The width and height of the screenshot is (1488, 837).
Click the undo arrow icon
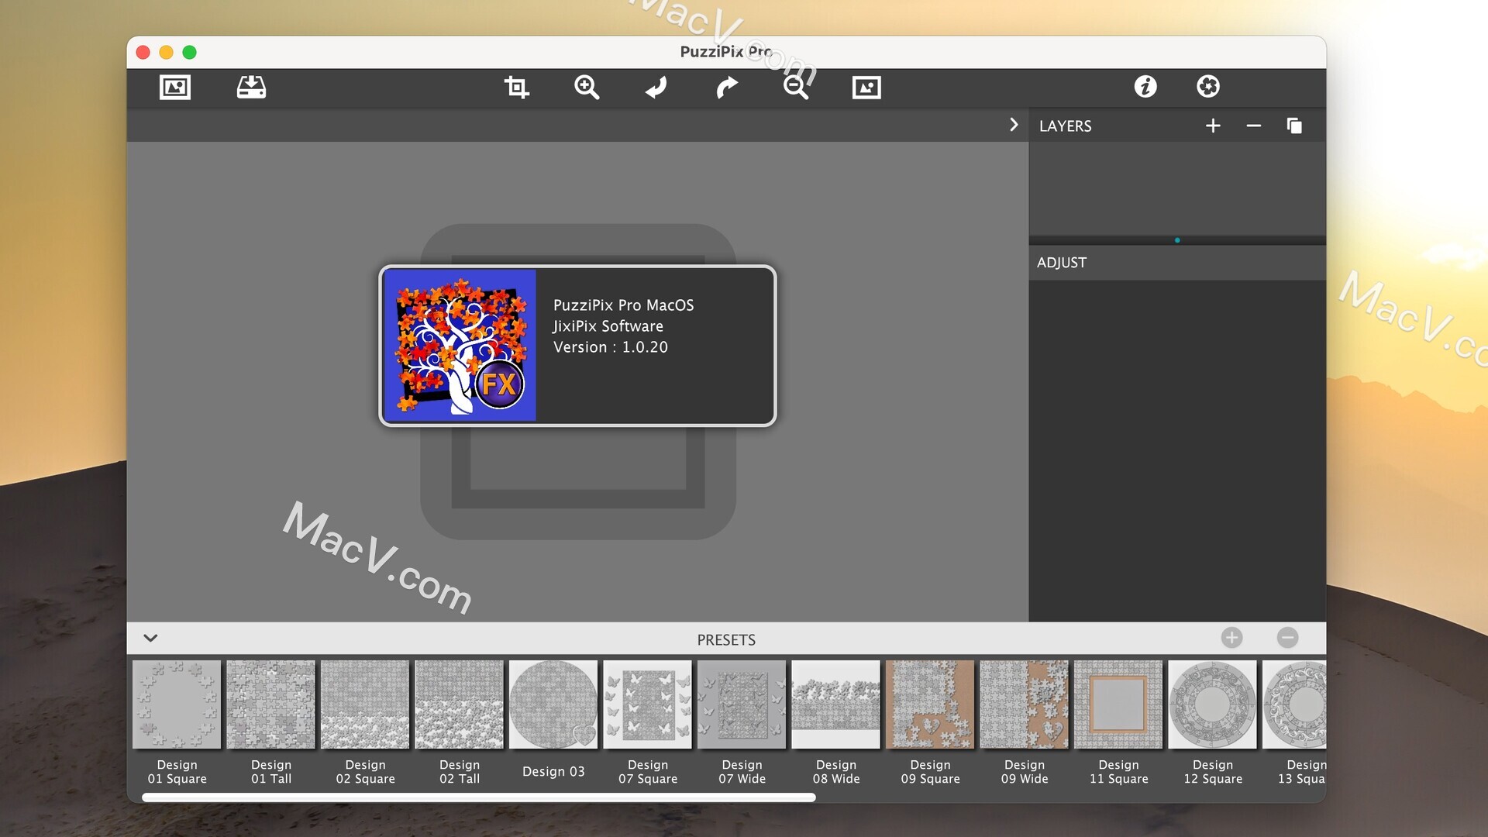pos(656,87)
